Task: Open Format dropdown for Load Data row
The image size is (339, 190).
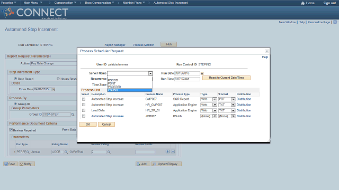Action: (x=233, y=110)
